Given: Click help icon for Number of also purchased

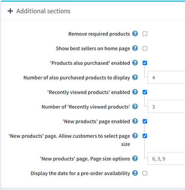Looking at the screenshot, I should (135, 77).
